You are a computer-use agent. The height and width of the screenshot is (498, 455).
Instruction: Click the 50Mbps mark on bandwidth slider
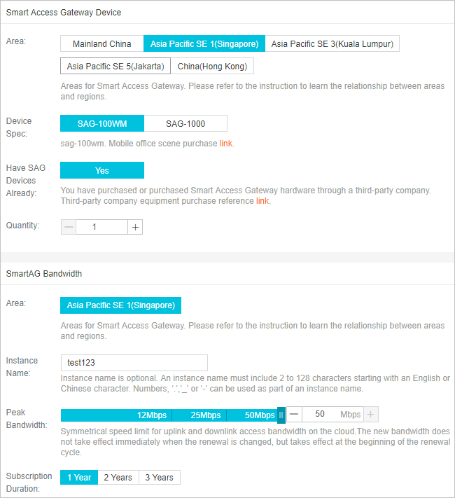[x=260, y=415]
